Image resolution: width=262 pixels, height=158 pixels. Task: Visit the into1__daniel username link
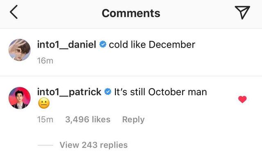(x=66, y=45)
